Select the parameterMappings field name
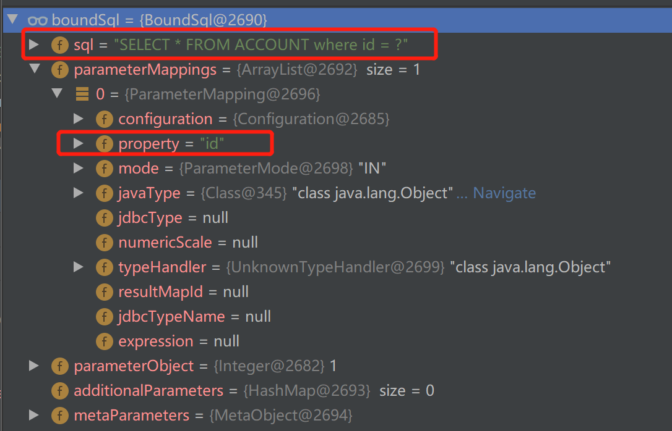 click(145, 70)
